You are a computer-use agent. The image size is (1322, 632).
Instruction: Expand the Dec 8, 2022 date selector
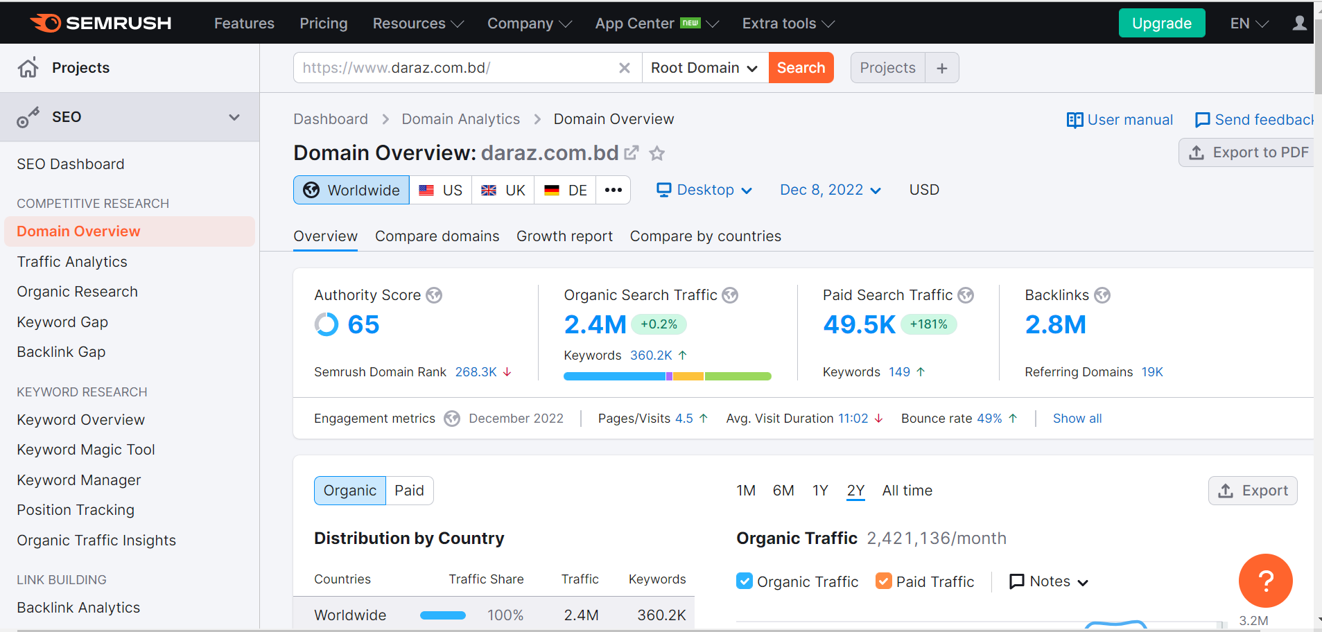[829, 189]
